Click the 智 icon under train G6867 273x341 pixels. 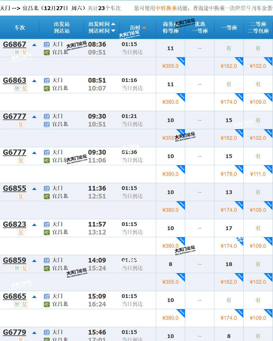(x=17, y=53)
